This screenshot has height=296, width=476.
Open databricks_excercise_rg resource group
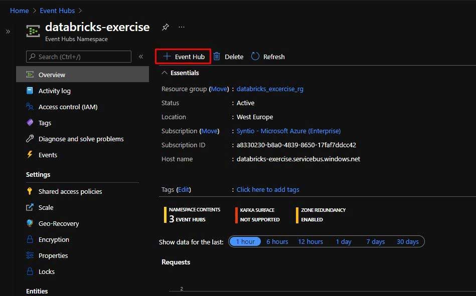[x=270, y=89]
